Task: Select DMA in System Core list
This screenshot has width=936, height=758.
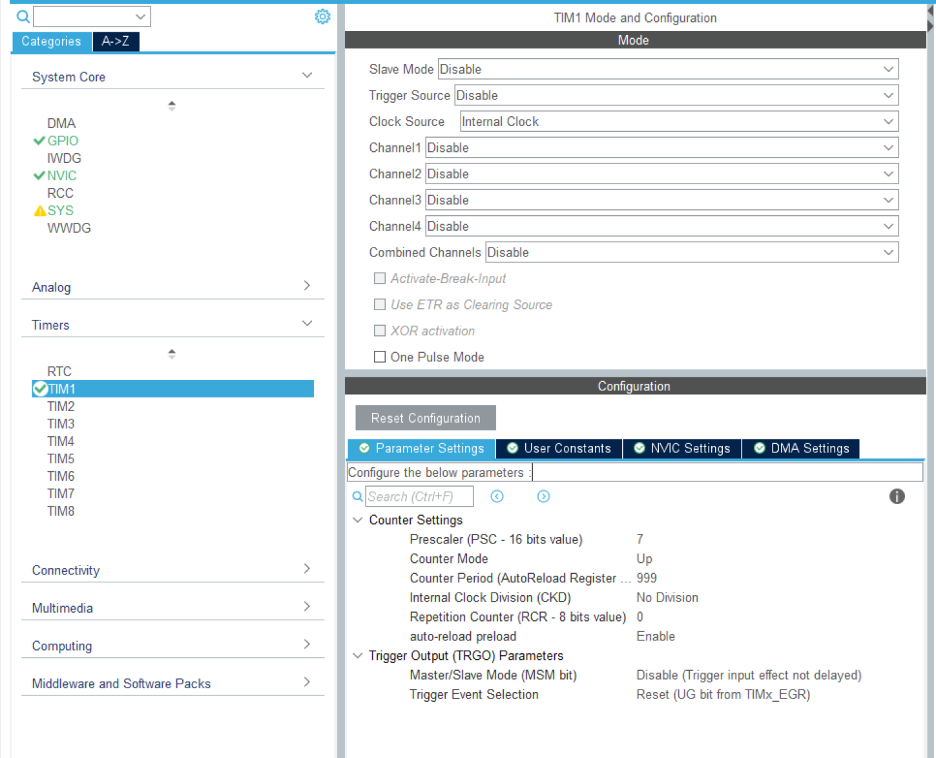Action: (x=61, y=123)
